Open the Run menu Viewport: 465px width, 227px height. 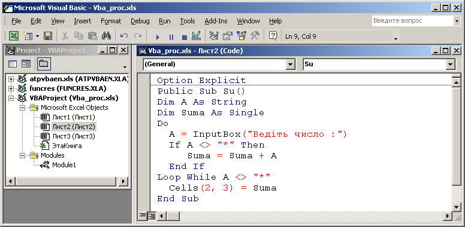[x=165, y=21]
